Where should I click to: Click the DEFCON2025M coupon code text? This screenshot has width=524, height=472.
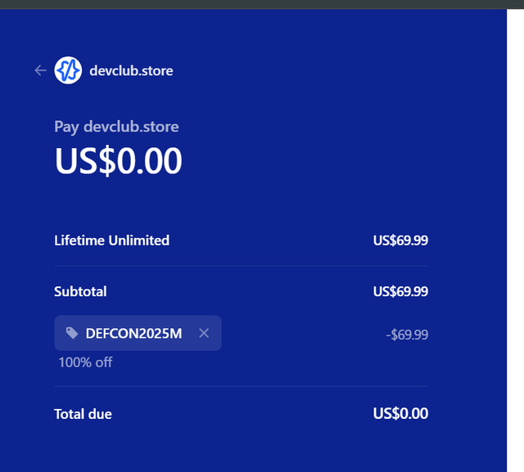(133, 334)
